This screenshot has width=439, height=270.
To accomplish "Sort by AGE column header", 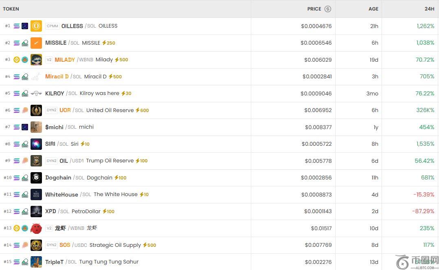I will tap(373, 9).
